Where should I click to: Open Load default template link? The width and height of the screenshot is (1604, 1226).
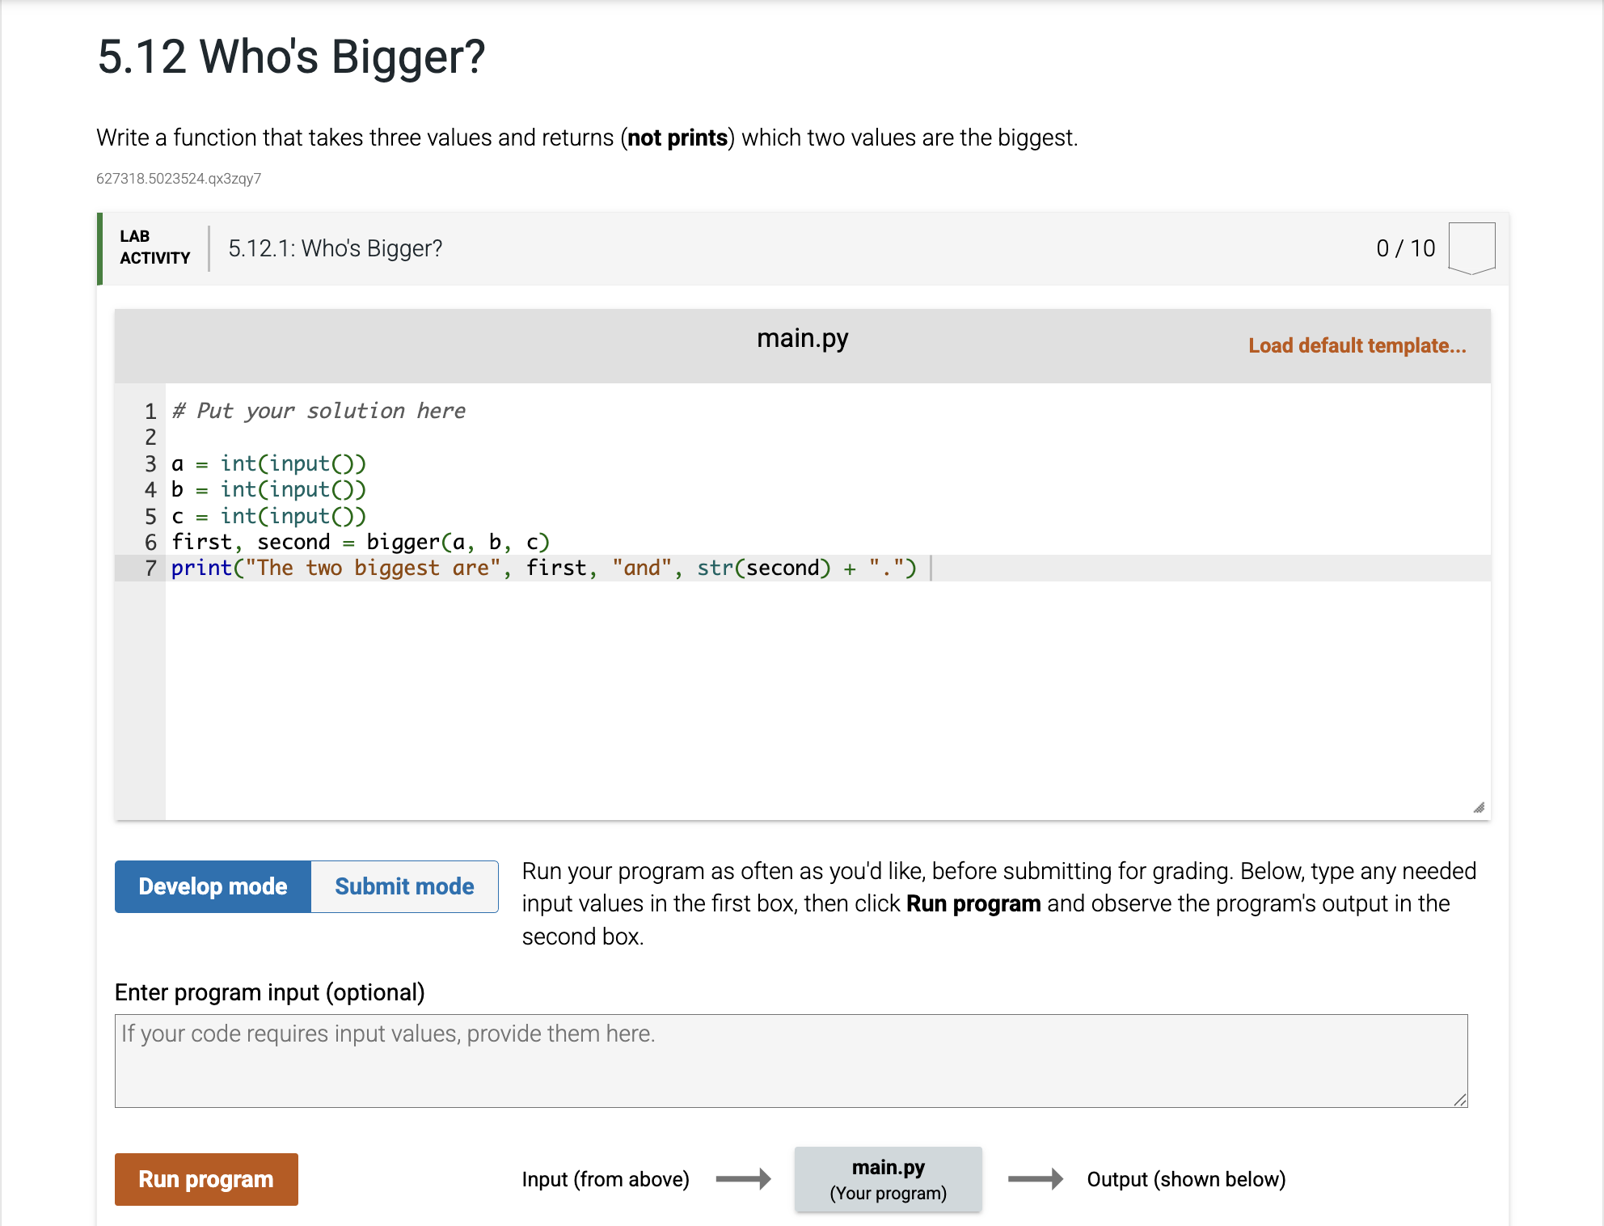[1357, 345]
